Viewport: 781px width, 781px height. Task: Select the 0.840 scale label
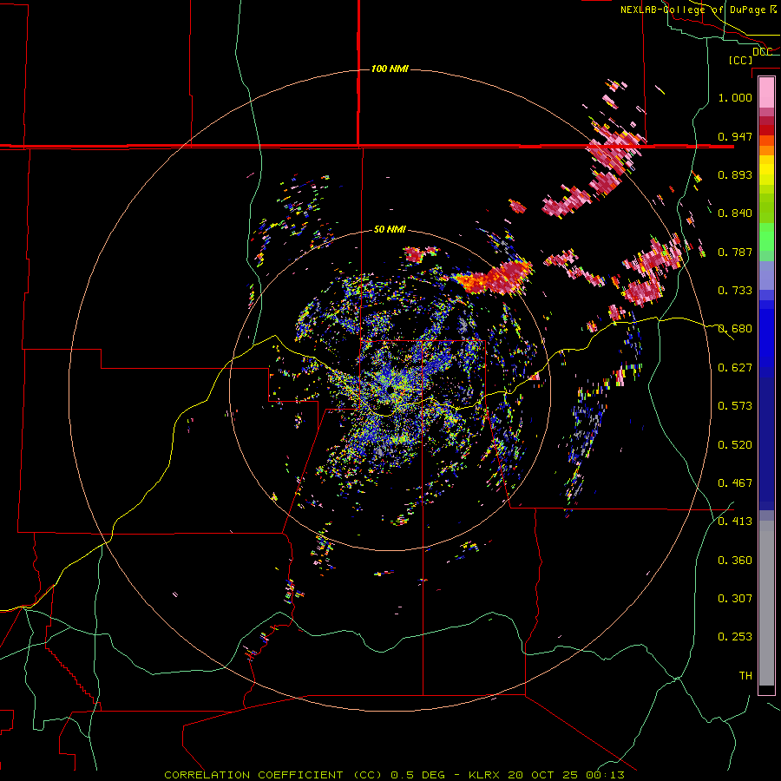pyautogui.click(x=735, y=213)
